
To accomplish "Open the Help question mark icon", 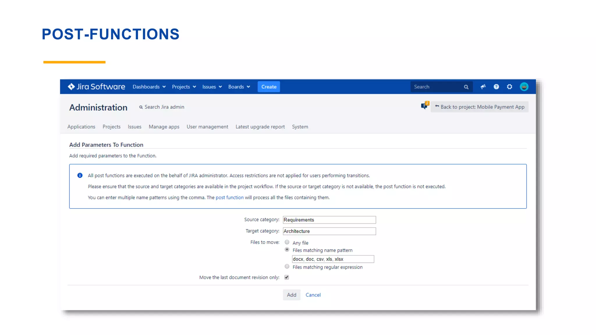I will pyautogui.click(x=496, y=87).
